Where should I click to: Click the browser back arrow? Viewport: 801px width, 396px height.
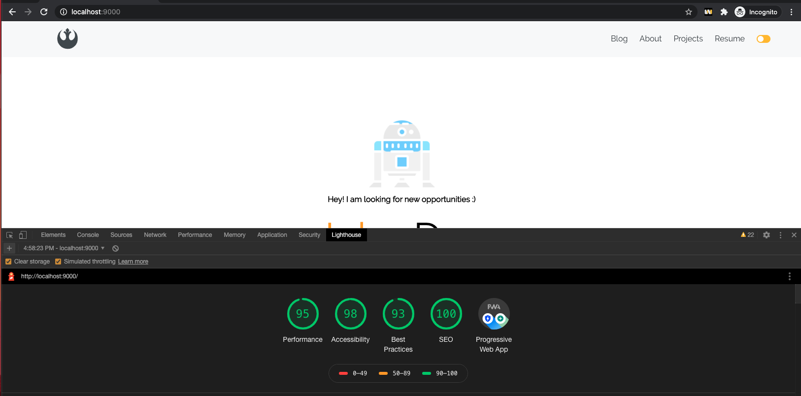tap(12, 12)
